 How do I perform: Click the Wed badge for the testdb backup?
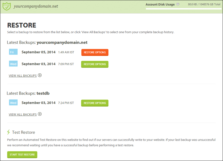click(13, 103)
